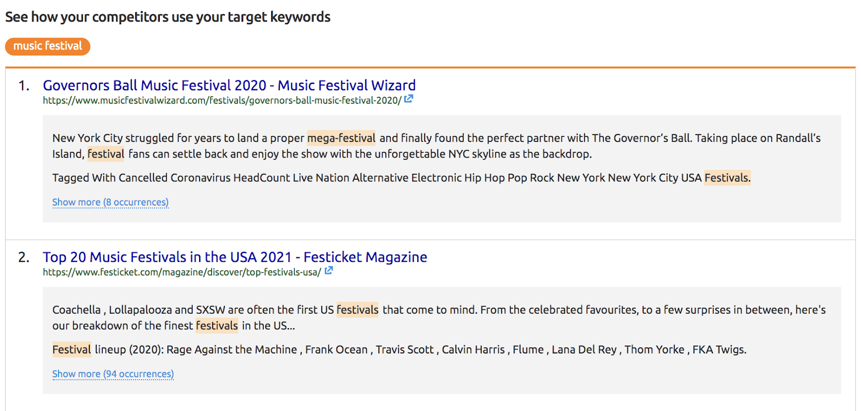
Task: Open the Top 20 Music Festivals USA result
Action: 234,257
